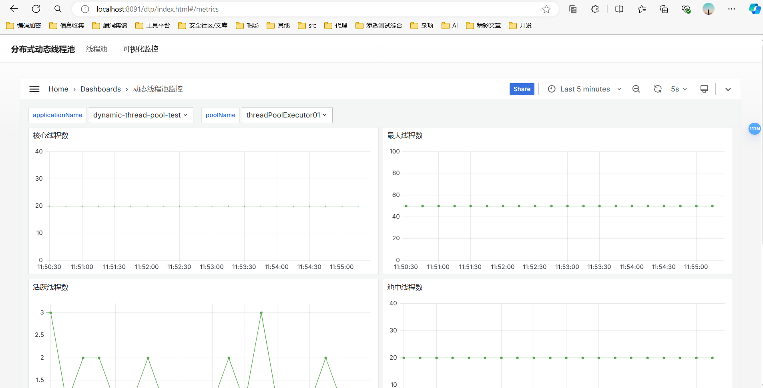Launch Copilot from the browser sidebar

755,9
